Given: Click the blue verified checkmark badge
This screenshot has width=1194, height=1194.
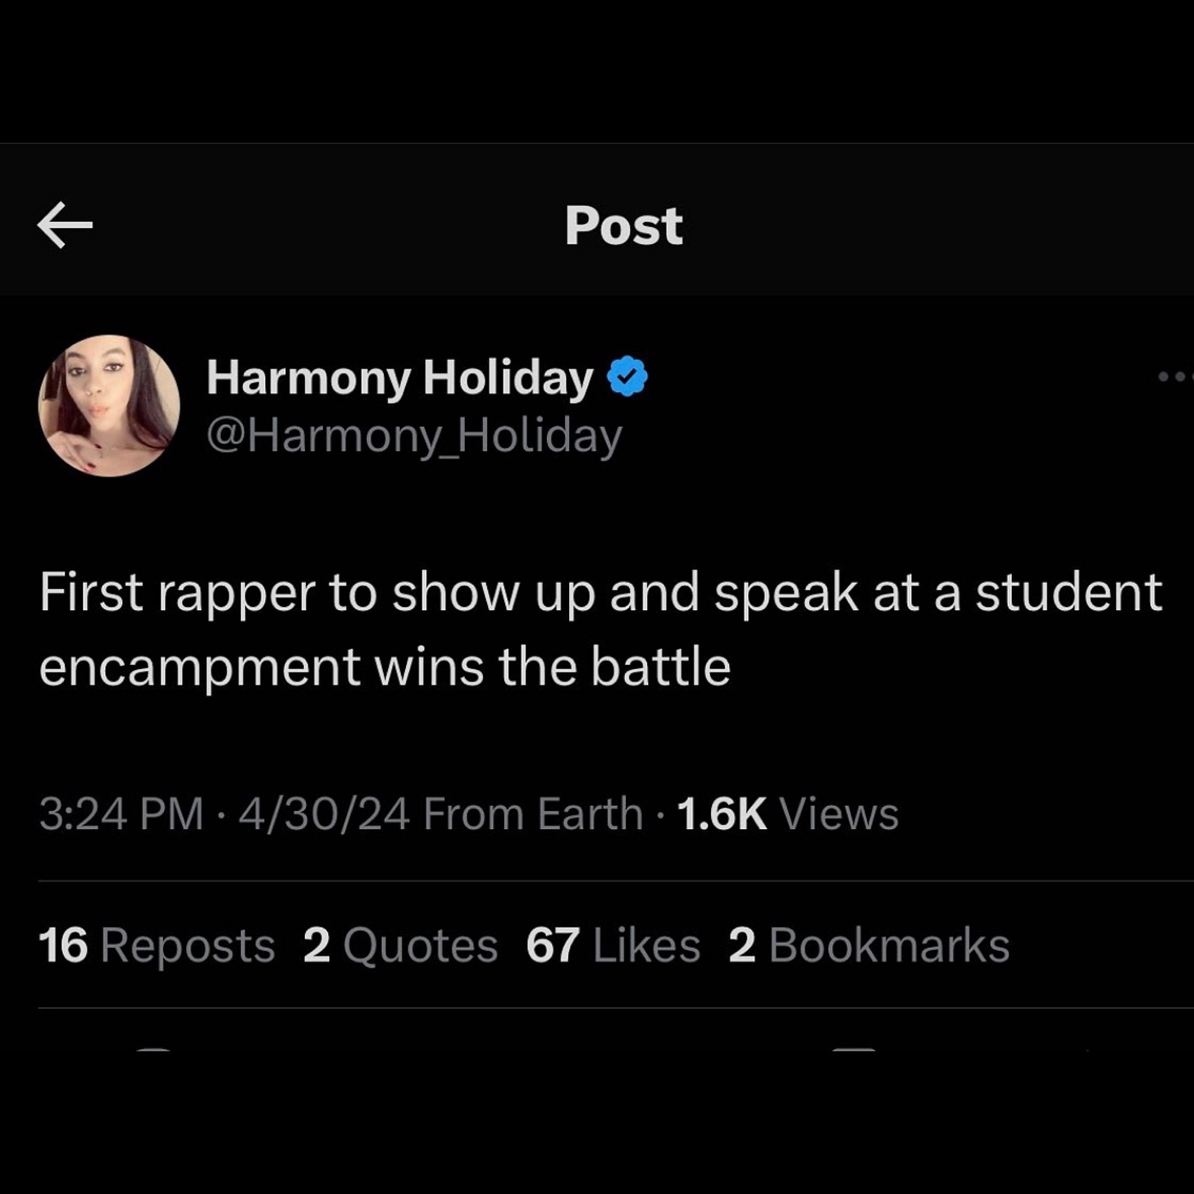Looking at the screenshot, I should 627,376.
